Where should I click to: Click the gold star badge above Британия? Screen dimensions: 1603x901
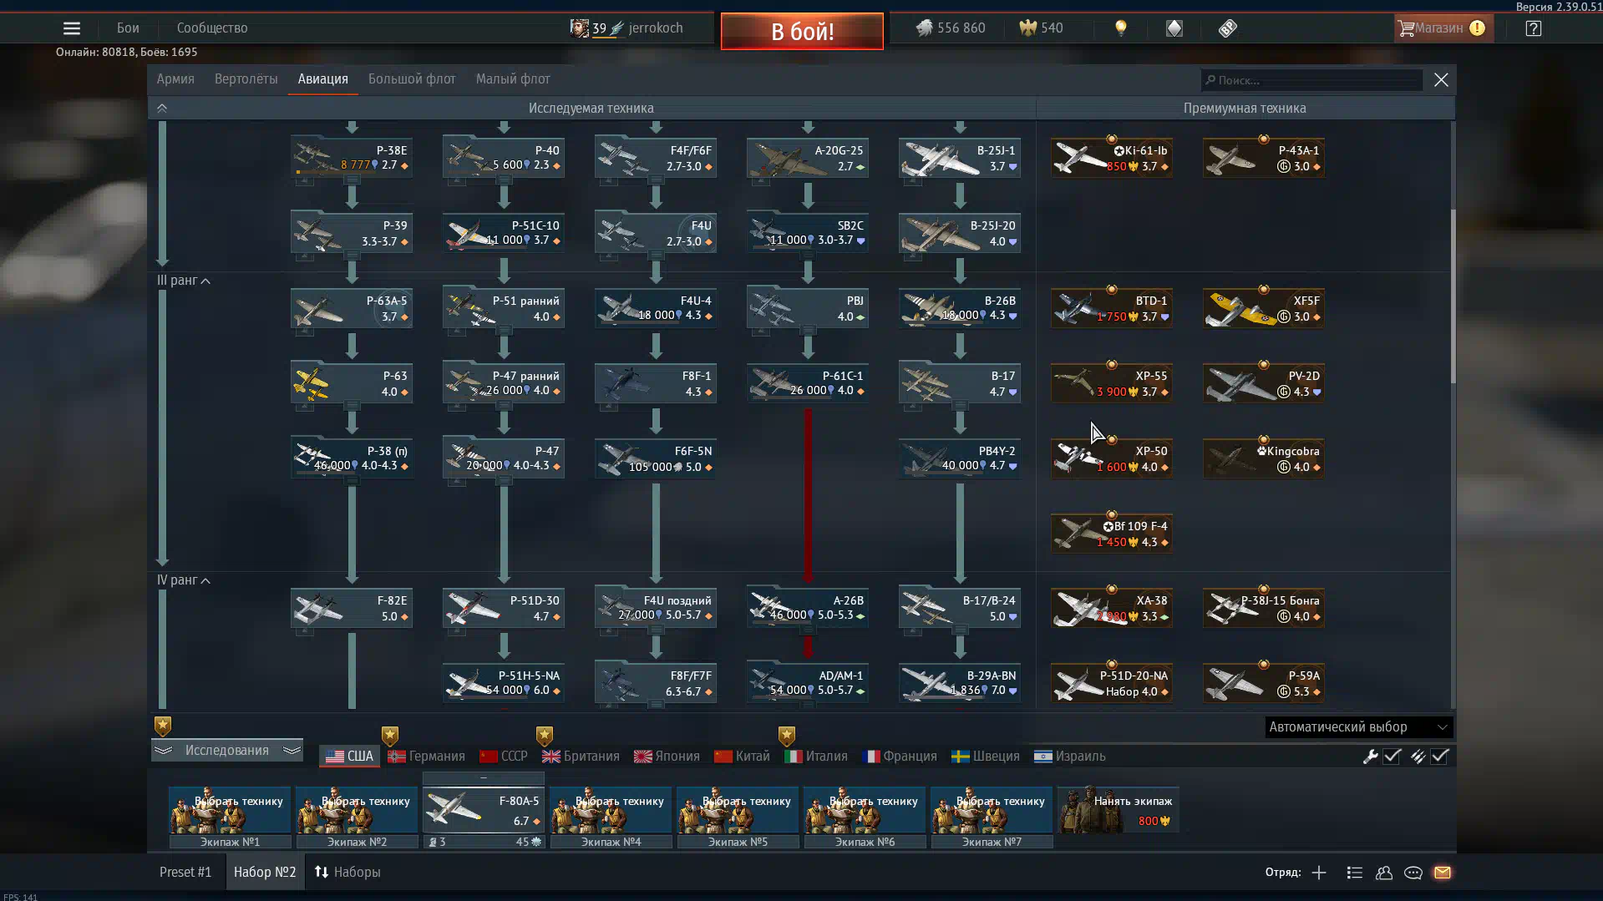click(545, 736)
